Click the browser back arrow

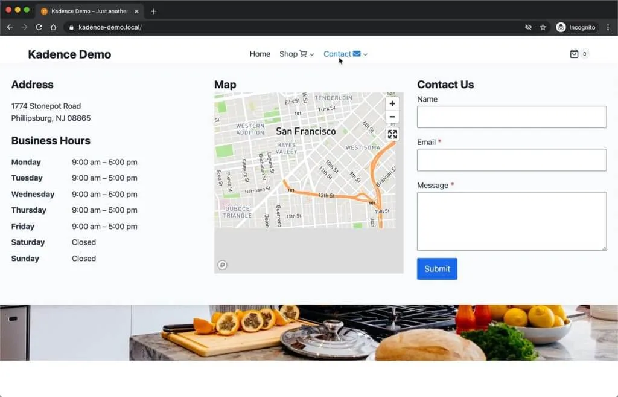click(10, 27)
